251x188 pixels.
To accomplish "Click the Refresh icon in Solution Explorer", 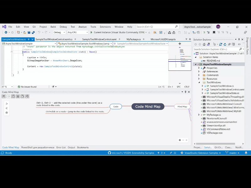I will (x=225, y=44).
